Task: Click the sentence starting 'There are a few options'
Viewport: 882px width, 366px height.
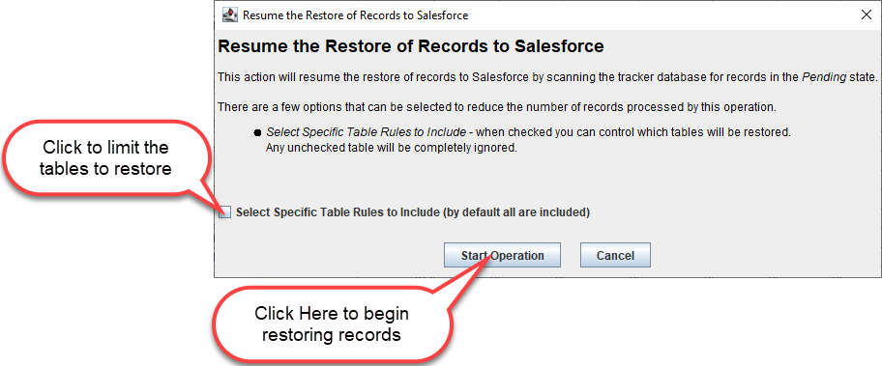Action: pos(497,106)
